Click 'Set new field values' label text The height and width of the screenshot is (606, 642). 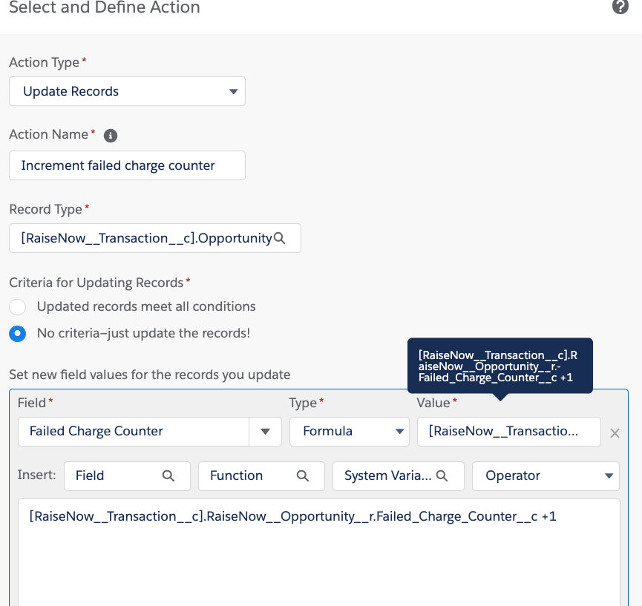[x=149, y=375]
